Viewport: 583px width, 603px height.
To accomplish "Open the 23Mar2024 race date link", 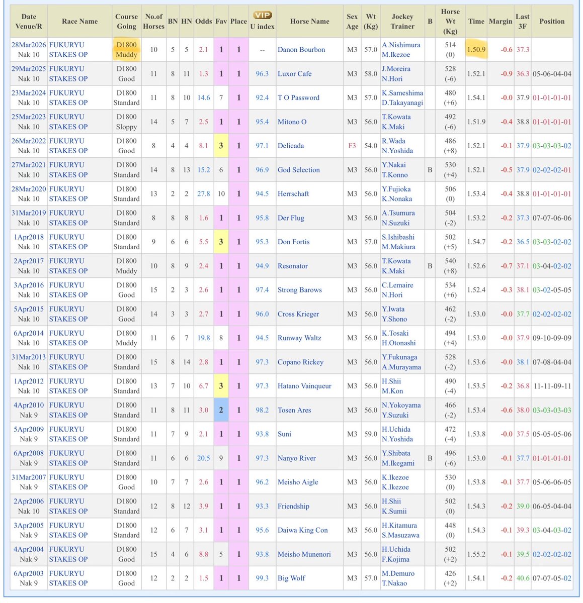I will click(x=29, y=93).
